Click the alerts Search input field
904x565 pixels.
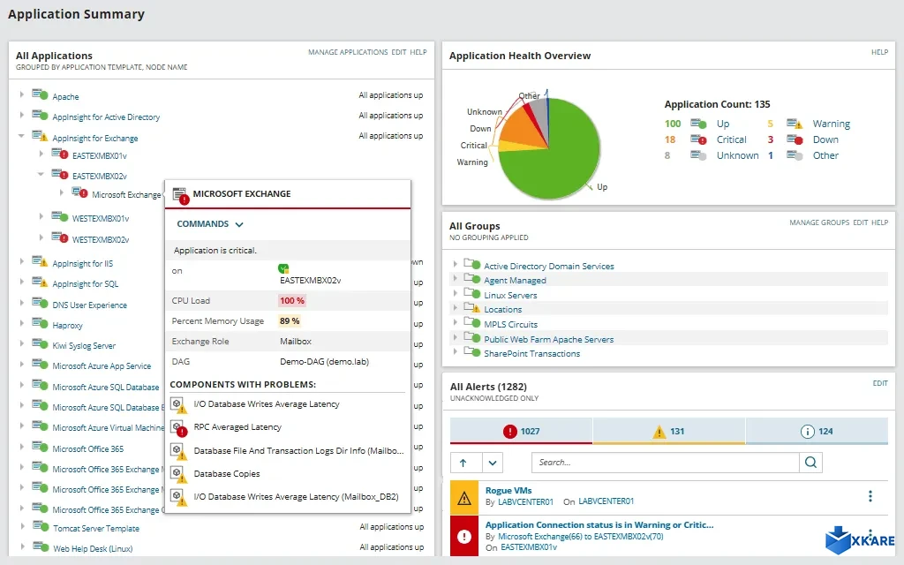[666, 463]
